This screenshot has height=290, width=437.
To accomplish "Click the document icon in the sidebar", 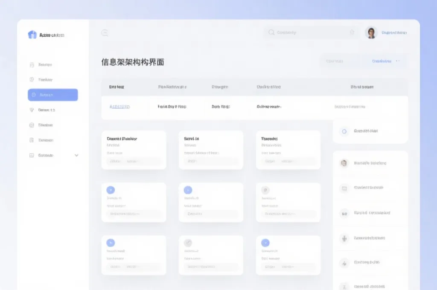I will pos(32,140).
